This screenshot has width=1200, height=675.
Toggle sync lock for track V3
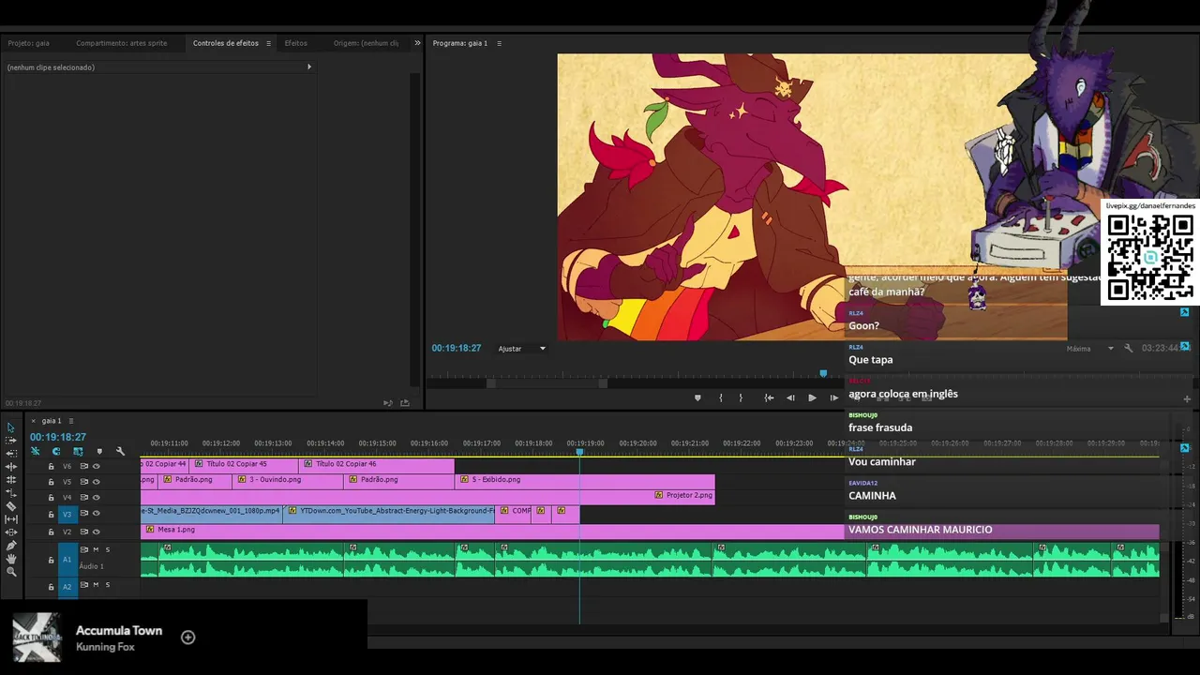pos(83,514)
